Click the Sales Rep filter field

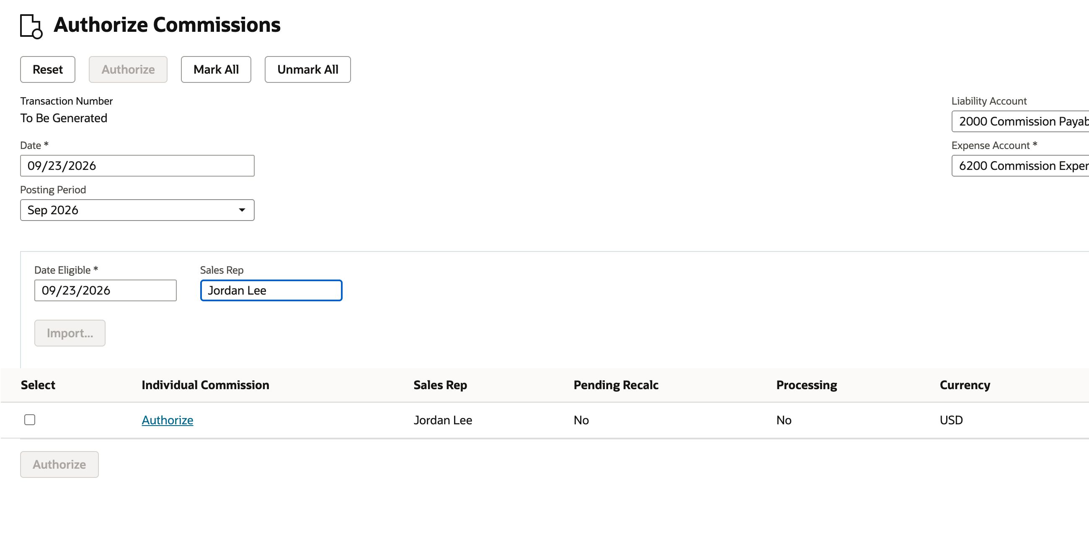point(271,290)
